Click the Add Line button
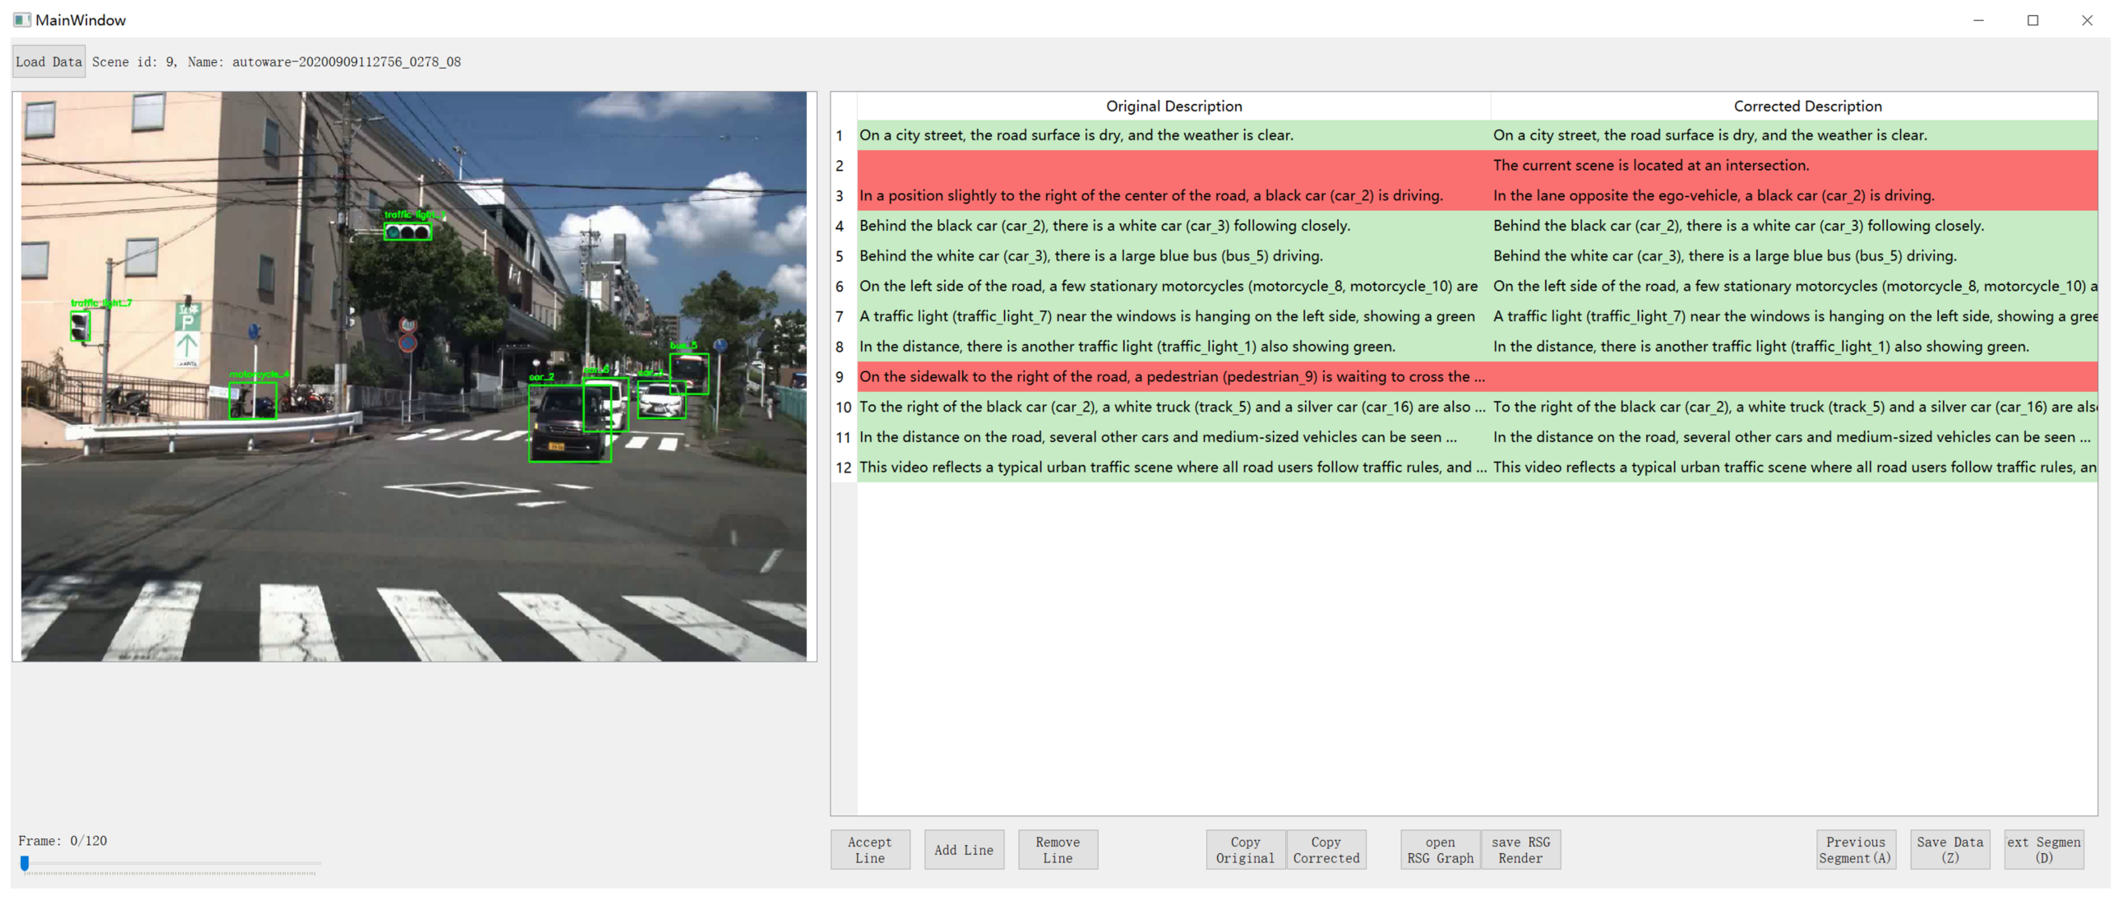Image resolution: width=2124 pixels, height=900 pixels. pos(963,850)
